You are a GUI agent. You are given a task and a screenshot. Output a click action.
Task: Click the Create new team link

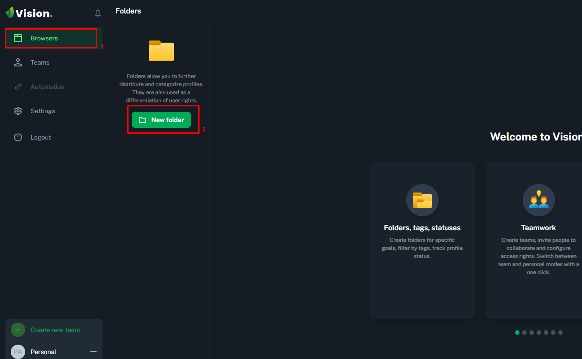click(55, 330)
